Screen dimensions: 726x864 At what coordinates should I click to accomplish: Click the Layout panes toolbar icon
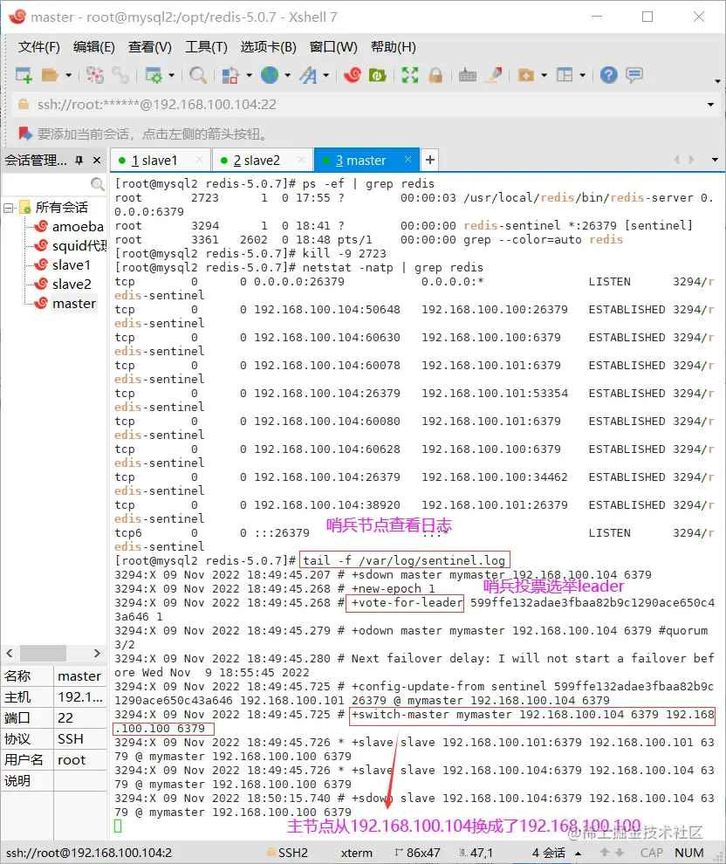(x=565, y=75)
